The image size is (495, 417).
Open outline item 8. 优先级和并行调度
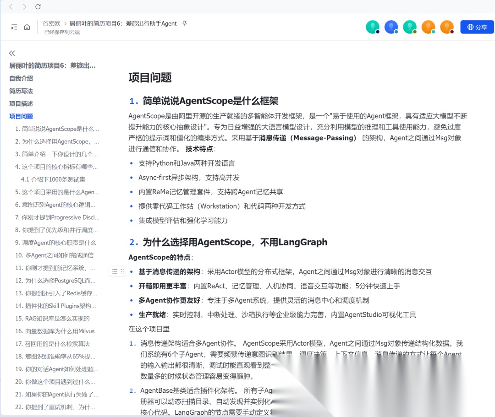pos(56,230)
